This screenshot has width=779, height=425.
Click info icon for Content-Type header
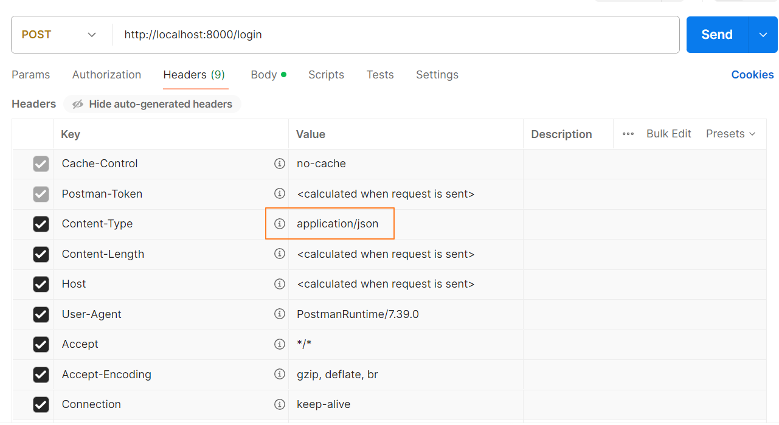280,224
